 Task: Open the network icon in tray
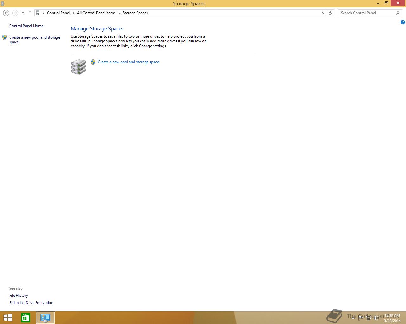(x=369, y=318)
